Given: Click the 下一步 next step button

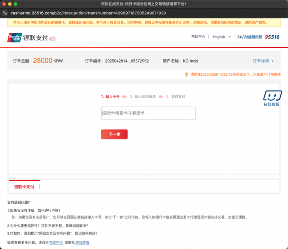Looking at the screenshot, I should click(114, 134).
